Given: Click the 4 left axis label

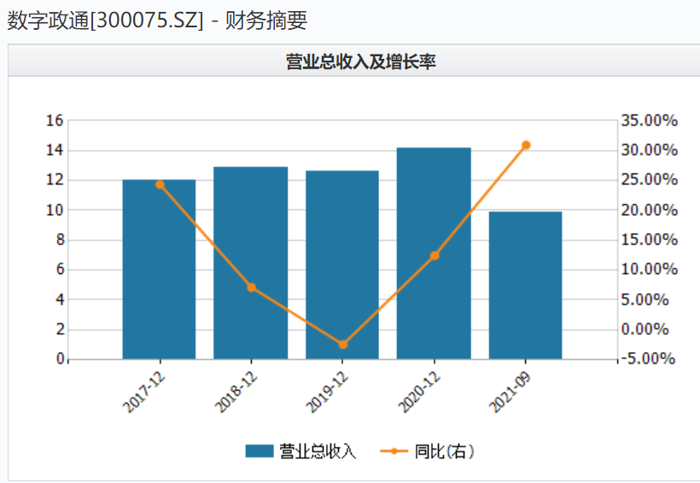Looking at the screenshot, I should pyautogui.click(x=61, y=300).
